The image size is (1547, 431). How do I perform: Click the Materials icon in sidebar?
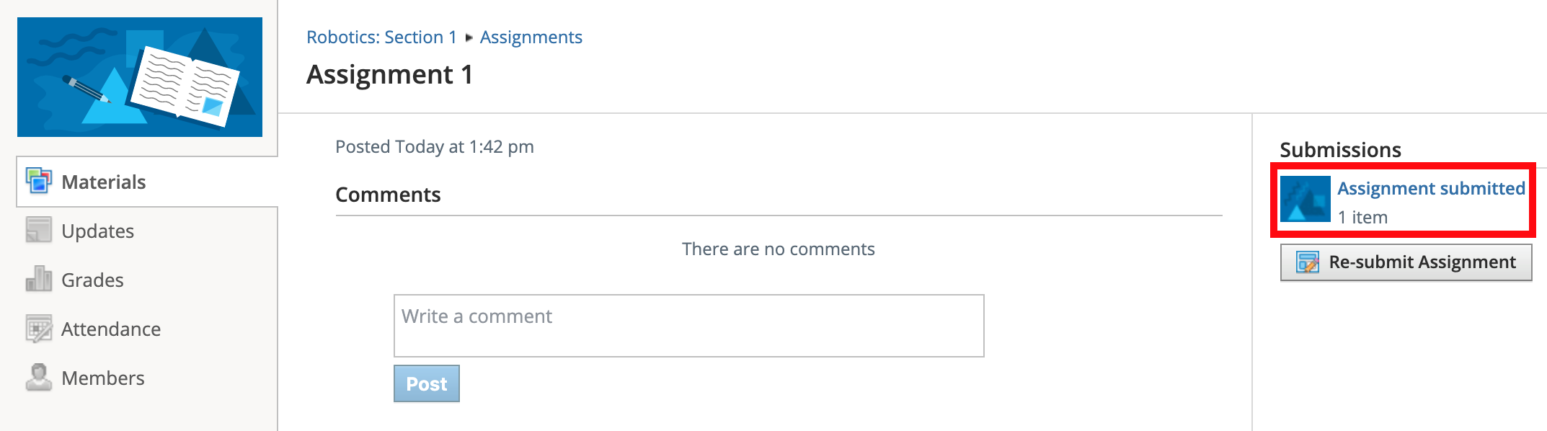click(39, 181)
